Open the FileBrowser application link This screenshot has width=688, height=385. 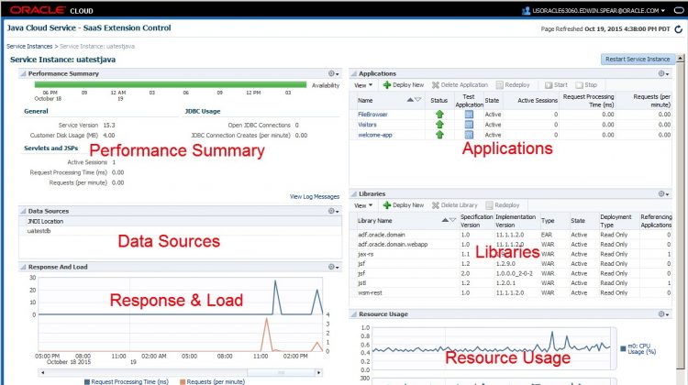(x=372, y=114)
